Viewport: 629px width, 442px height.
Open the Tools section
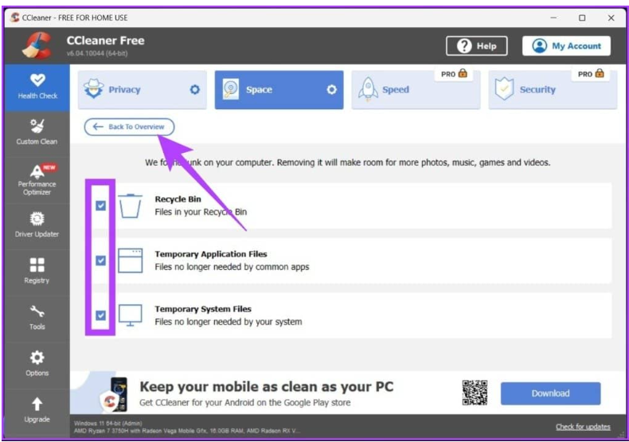click(37, 317)
